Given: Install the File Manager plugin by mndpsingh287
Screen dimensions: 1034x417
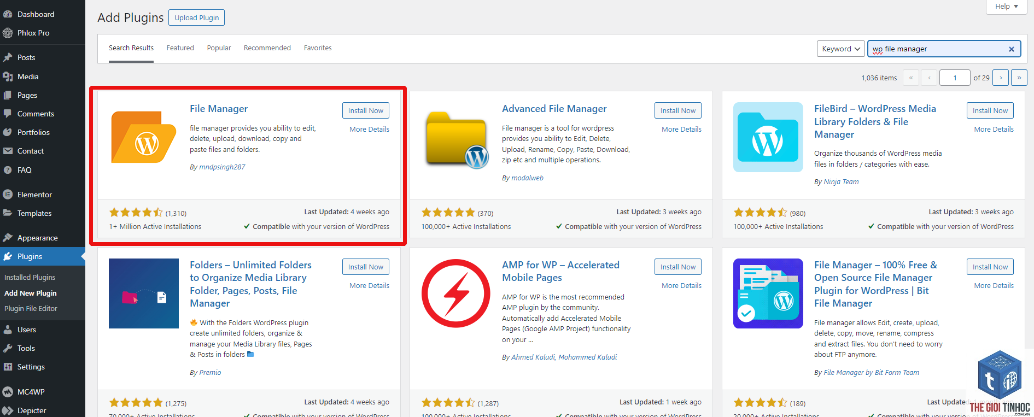Looking at the screenshot, I should (366, 110).
